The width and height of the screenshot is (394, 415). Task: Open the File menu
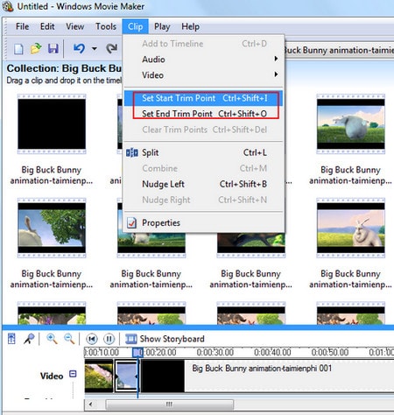(x=22, y=26)
